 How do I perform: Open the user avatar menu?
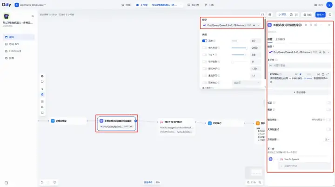click(x=329, y=5)
